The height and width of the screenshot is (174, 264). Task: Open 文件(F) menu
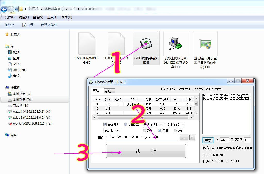click(x=10, y=17)
